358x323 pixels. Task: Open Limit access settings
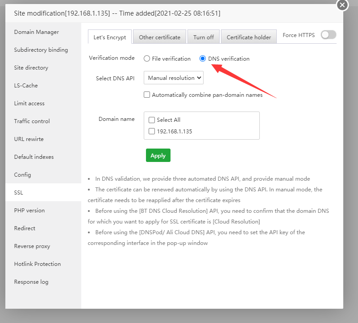pyautogui.click(x=43, y=104)
